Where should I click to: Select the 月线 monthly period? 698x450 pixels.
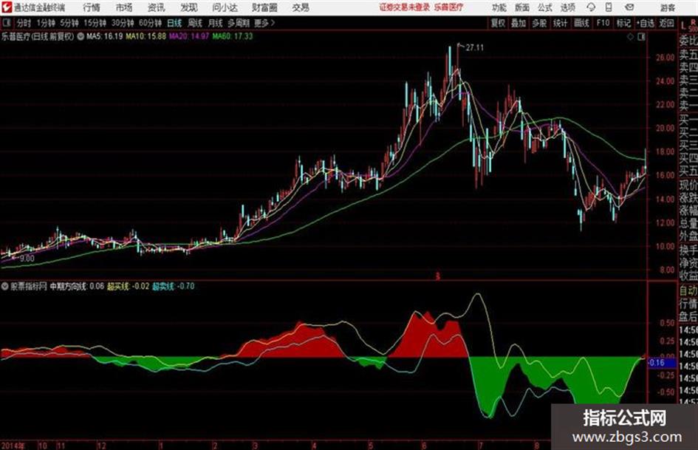click(216, 23)
